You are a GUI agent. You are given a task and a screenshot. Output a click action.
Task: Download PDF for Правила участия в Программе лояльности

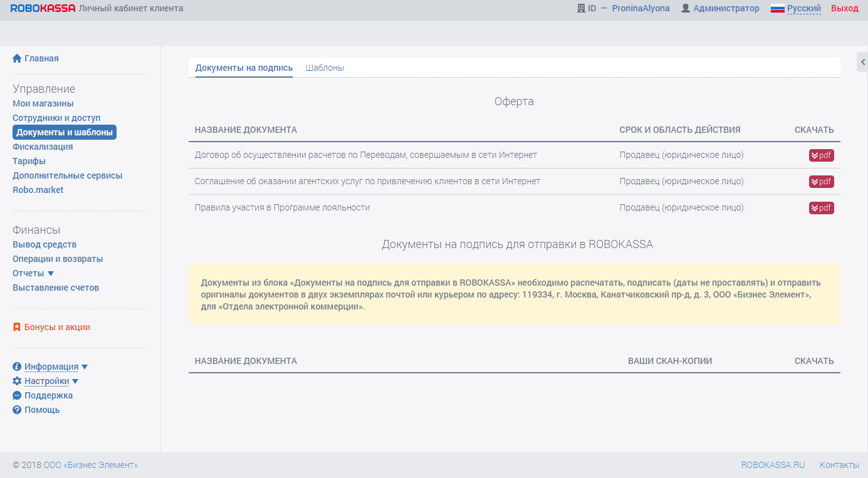[821, 208]
